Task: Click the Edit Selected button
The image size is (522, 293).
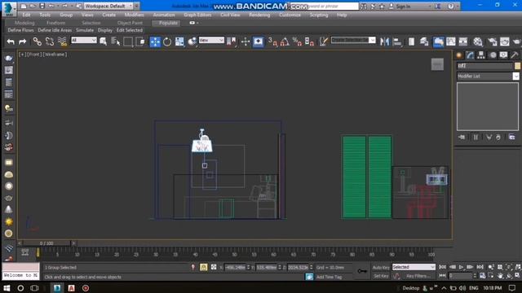Action: tap(130, 30)
